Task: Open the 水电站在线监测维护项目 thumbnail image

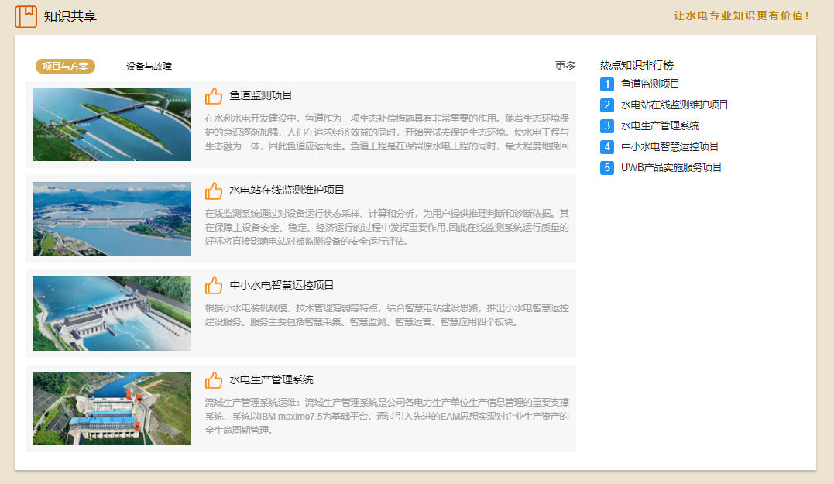Action: [x=112, y=218]
